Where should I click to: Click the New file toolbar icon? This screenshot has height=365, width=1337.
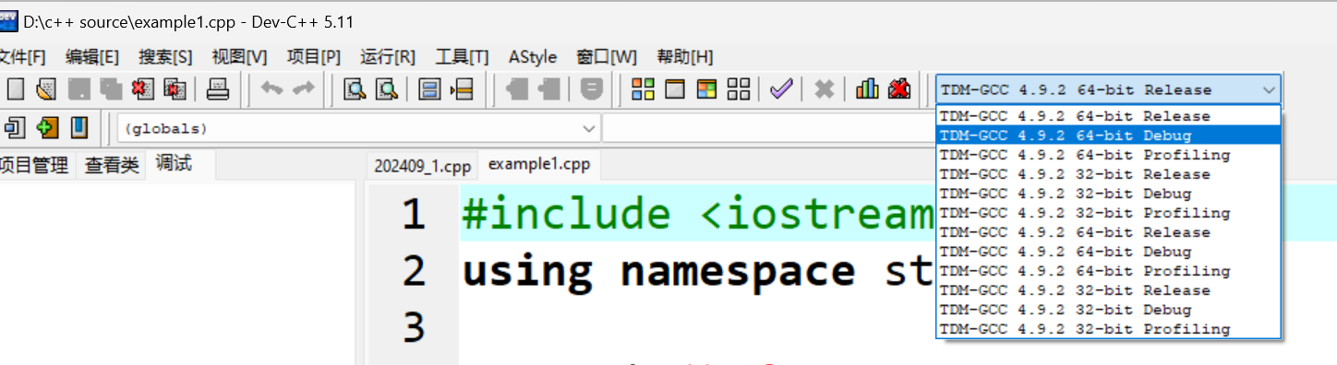point(16,89)
